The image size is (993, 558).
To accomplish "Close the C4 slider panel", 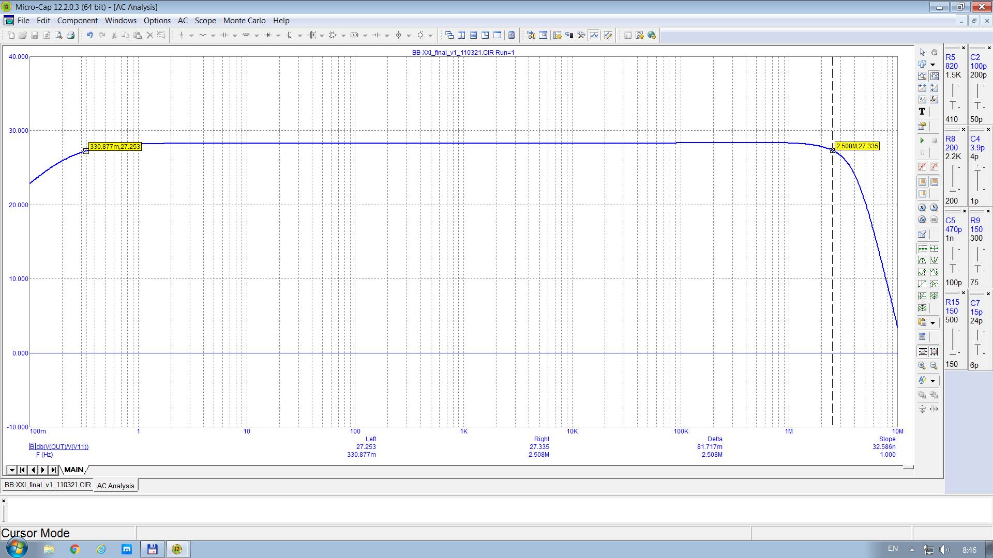I will pyautogui.click(x=988, y=130).
